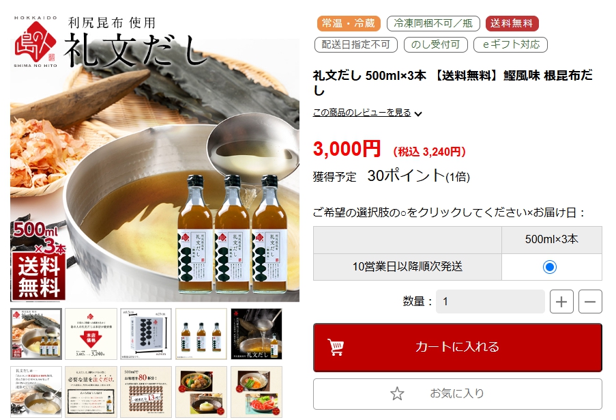Click the お気に入り favorite button

click(458, 393)
